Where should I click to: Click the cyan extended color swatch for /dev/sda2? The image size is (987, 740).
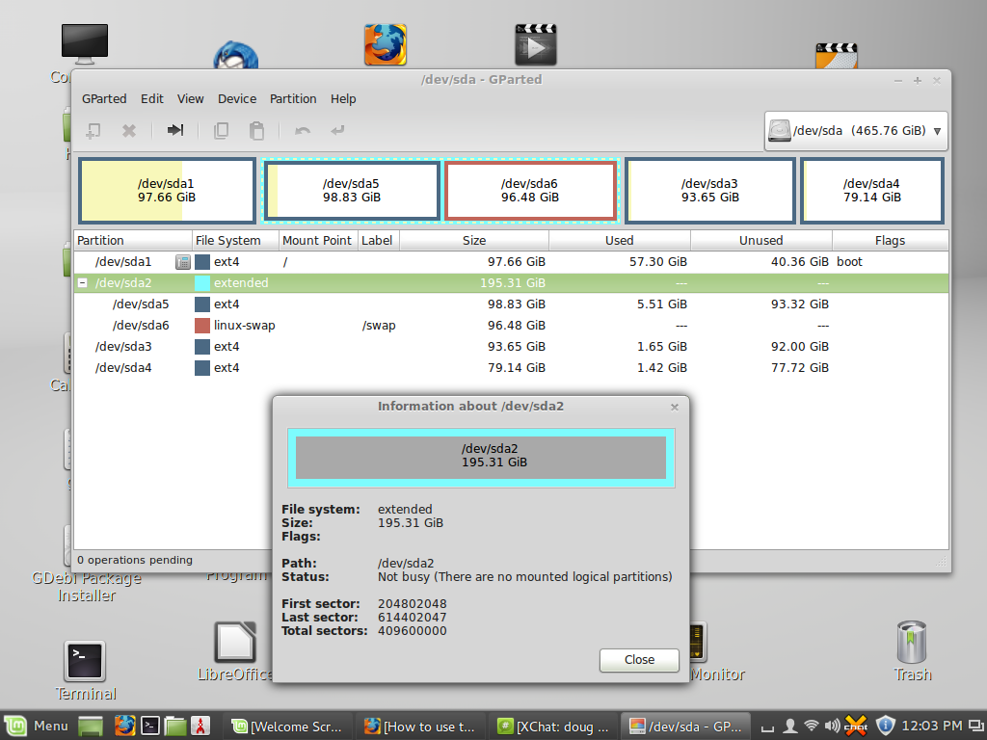(x=202, y=283)
